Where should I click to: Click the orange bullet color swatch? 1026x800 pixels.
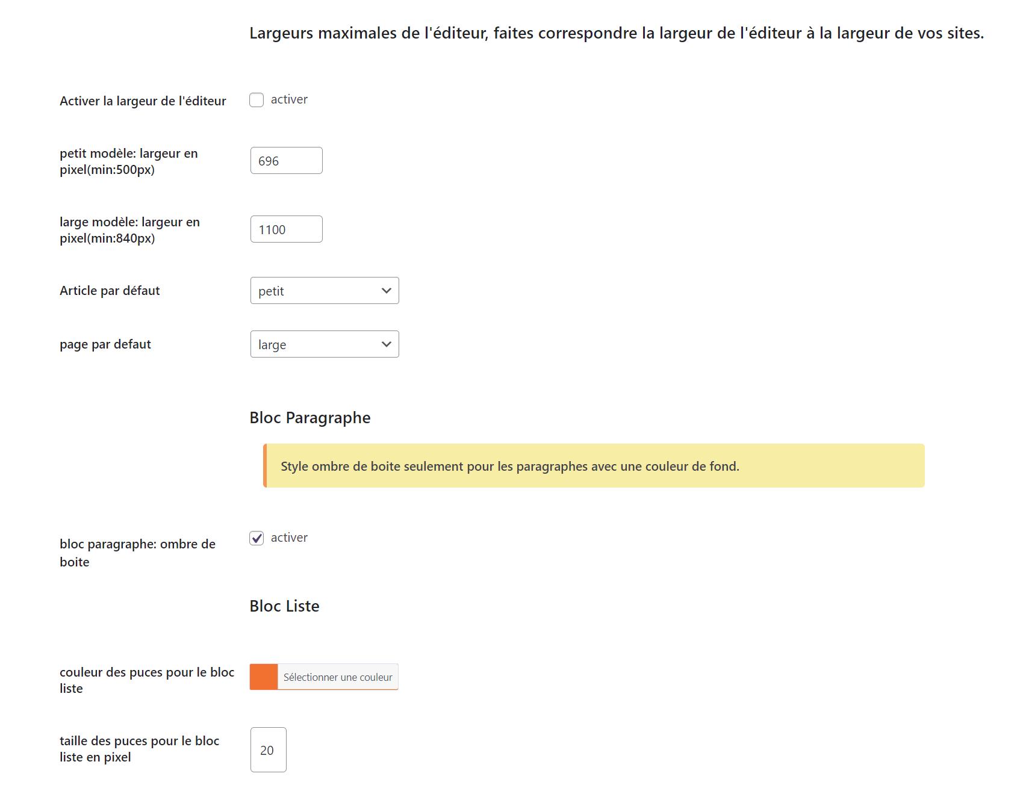click(x=264, y=677)
